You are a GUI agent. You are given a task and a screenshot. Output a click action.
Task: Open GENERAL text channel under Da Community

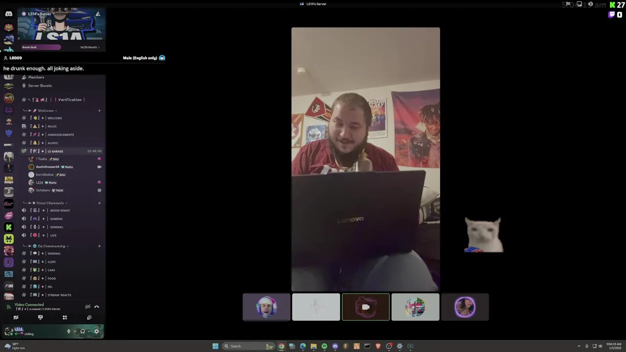pyautogui.click(x=61, y=253)
